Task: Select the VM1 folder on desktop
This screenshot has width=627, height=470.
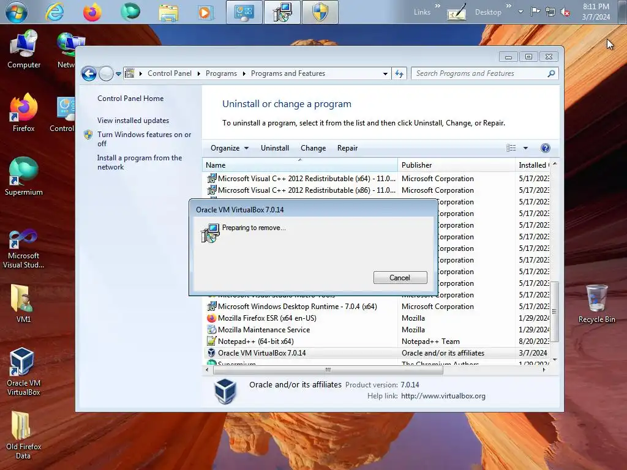Action: (23, 304)
